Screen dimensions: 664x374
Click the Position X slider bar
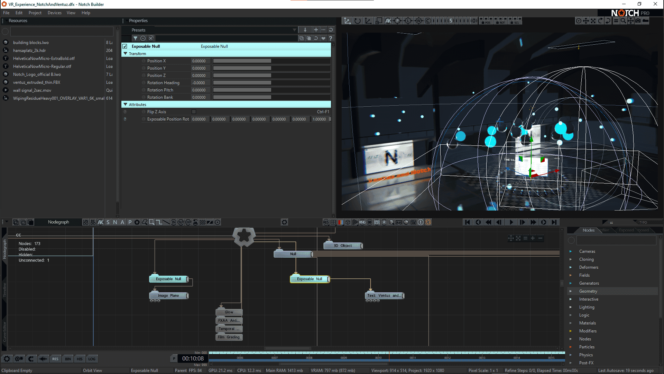(242, 61)
